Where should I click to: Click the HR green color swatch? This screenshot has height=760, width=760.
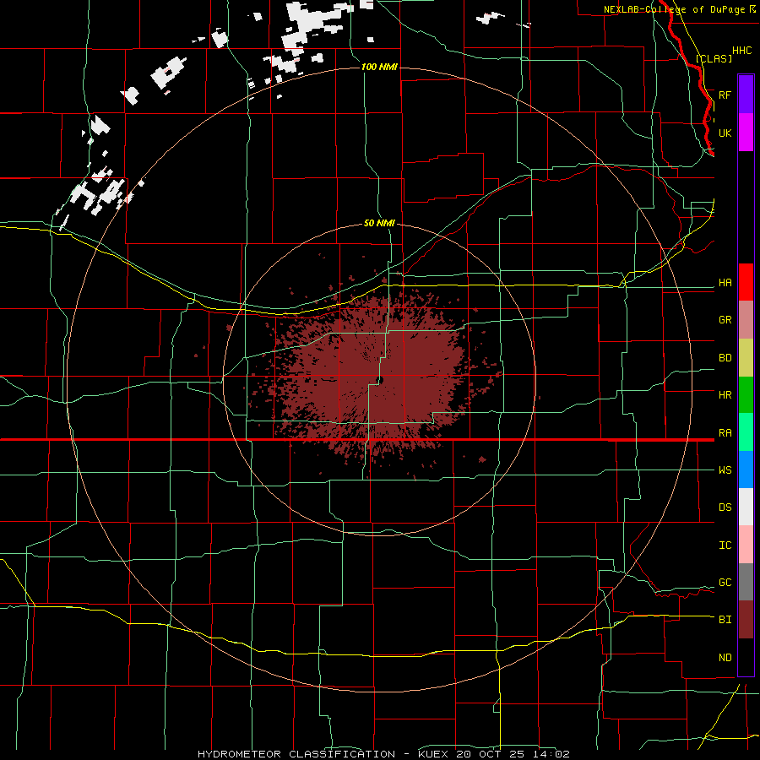coord(746,395)
